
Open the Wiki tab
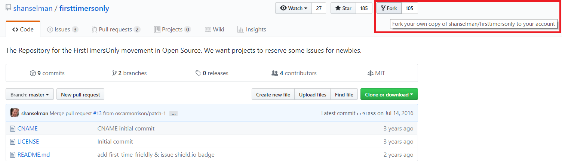(214, 29)
